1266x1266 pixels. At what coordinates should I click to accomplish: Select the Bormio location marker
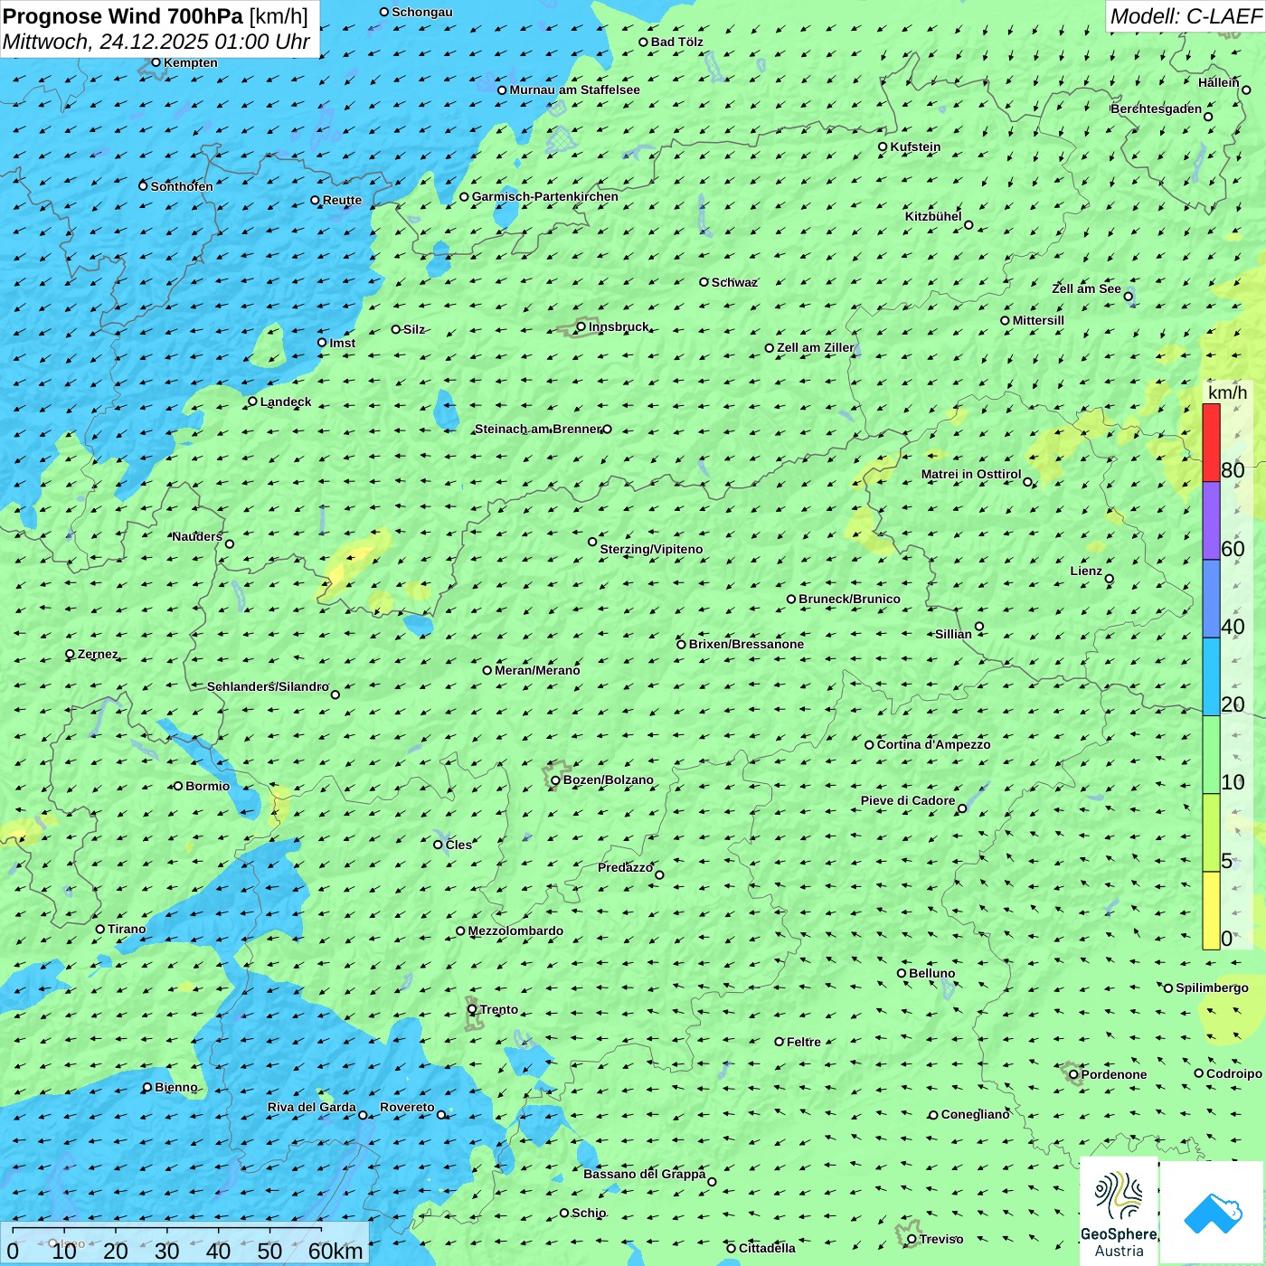178,786
